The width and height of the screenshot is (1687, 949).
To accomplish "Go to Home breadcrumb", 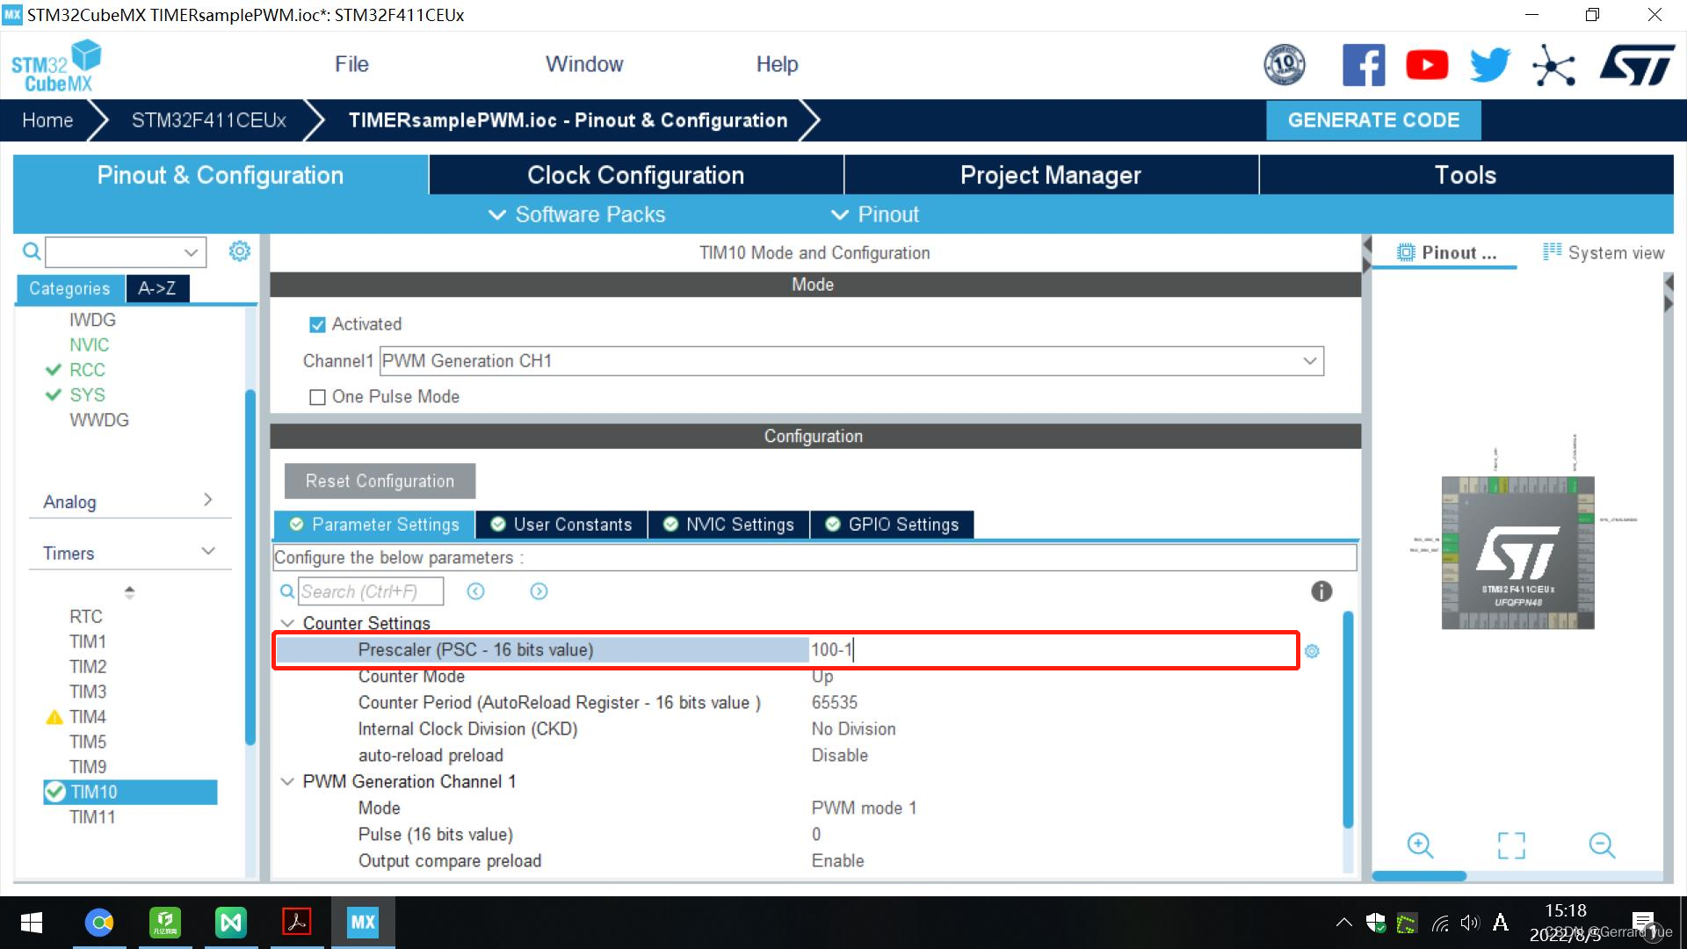I will pyautogui.click(x=47, y=120).
